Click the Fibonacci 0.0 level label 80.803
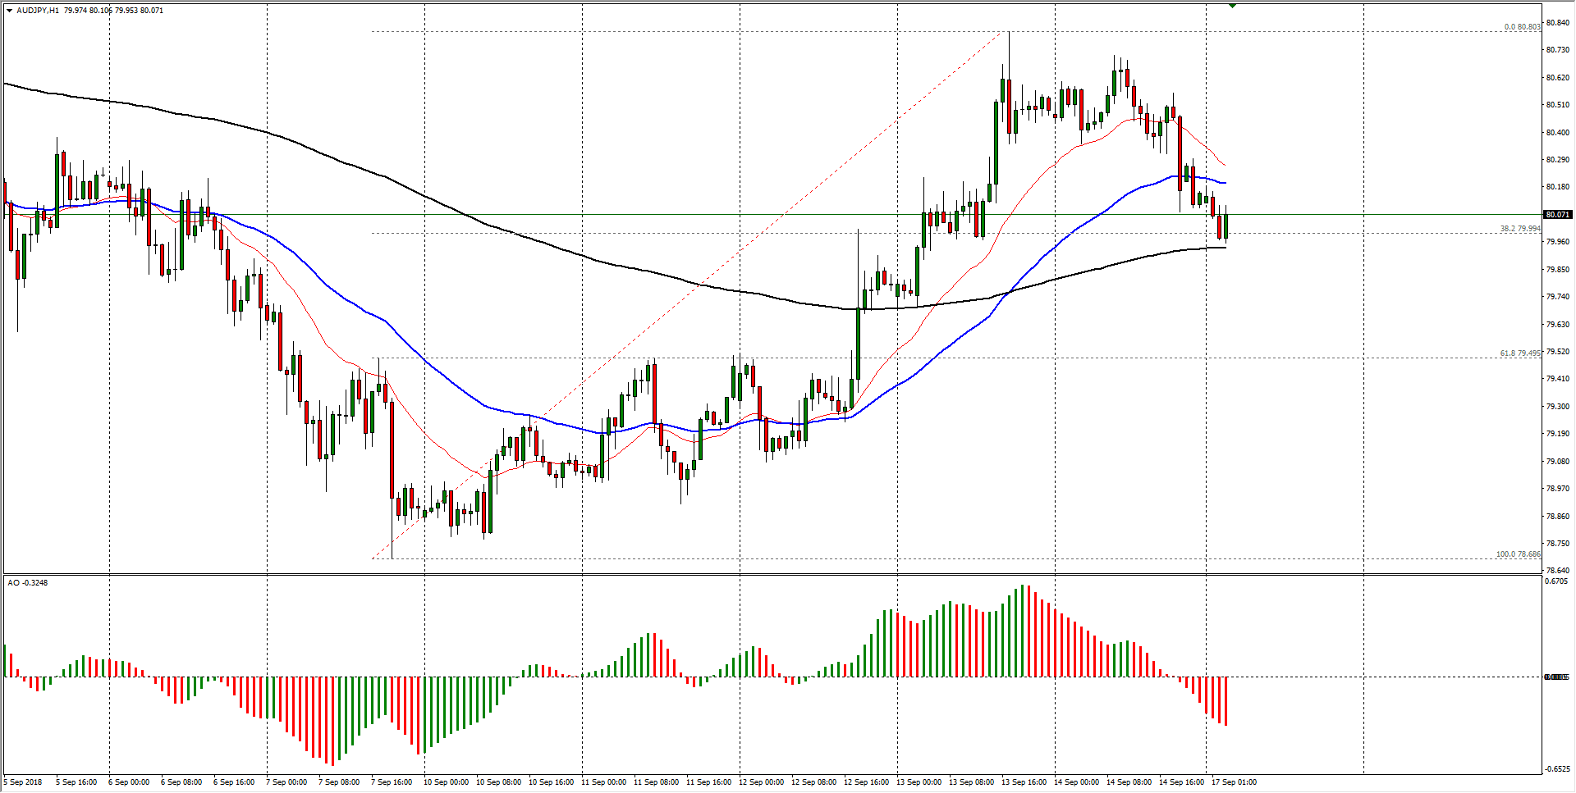This screenshot has height=793, width=1576. coord(1522,27)
